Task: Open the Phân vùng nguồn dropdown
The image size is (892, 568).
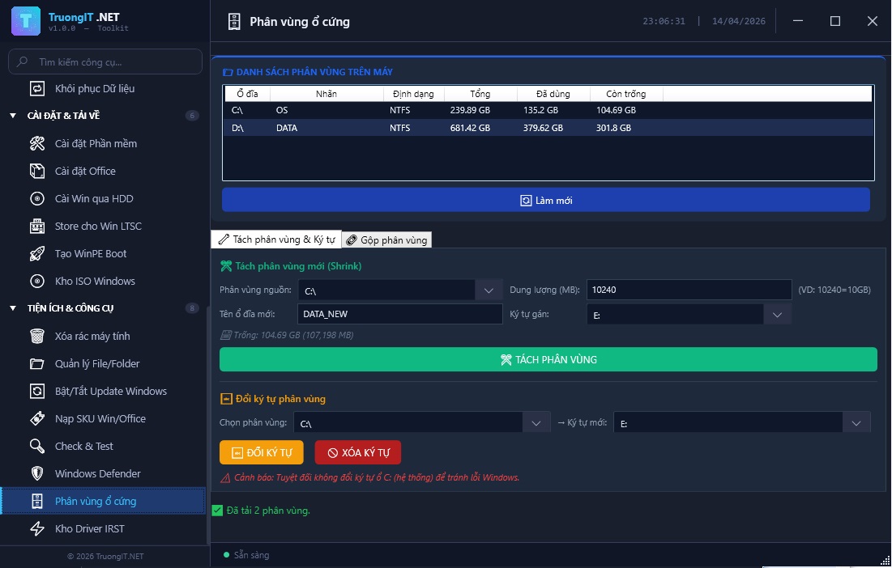Action: pos(488,290)
